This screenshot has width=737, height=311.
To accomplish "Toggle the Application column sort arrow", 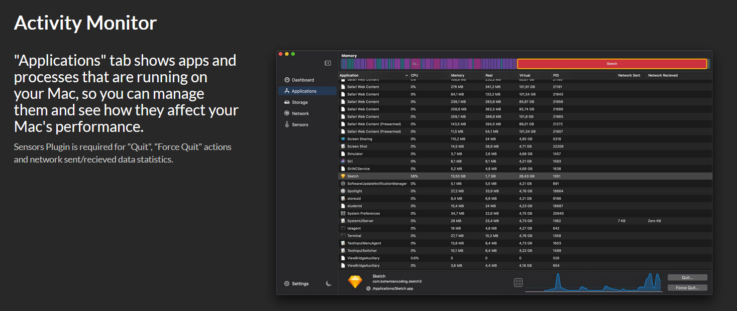I will (x=406, y=75).
